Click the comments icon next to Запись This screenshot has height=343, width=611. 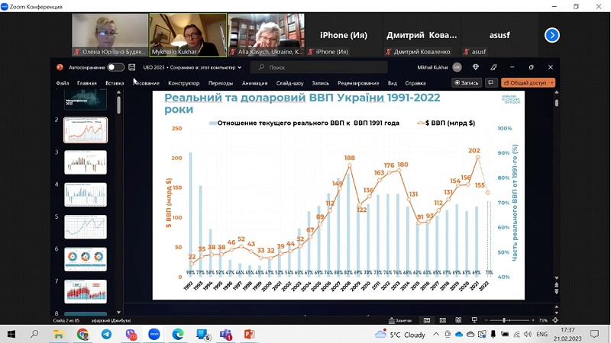point(491,82)
